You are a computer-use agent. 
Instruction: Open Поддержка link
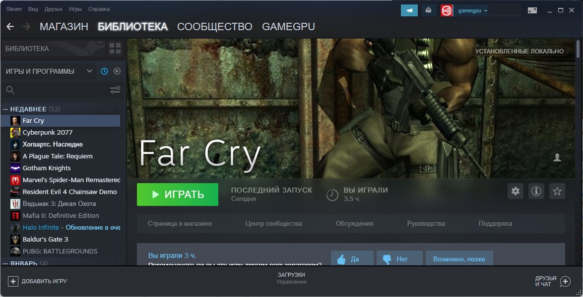[495, 224]
